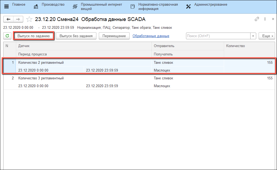Image resolution: width=277 pixels, height=170 pixels.
Task: Open the three-dot options menu
Action: [265, 19]
